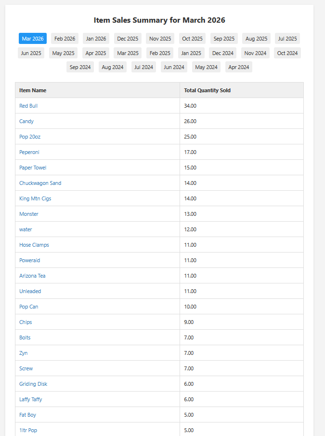The width and height of the screenshot is (325, 436).
Task: Select the Mar 2026 month tab
Action: click(x=33, y=39)
